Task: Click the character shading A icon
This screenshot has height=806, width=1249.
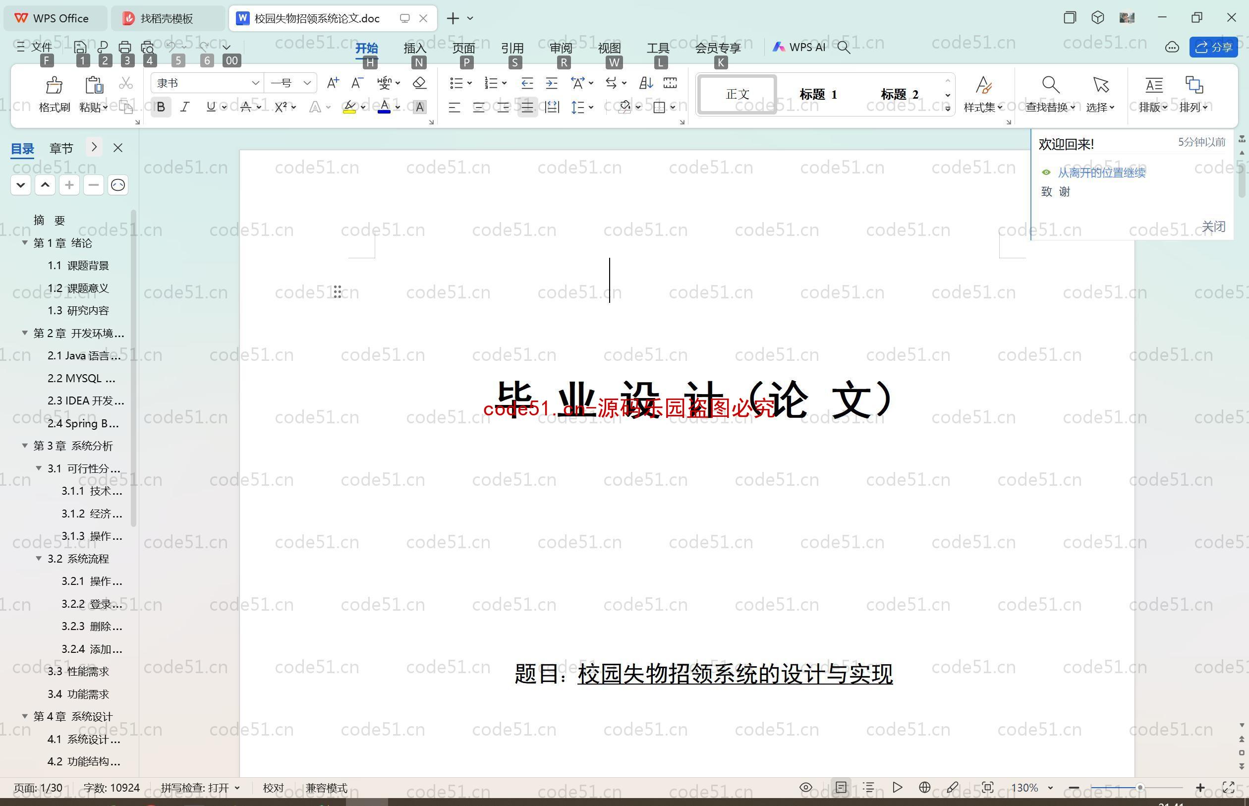Action: (x=420, y=107)
